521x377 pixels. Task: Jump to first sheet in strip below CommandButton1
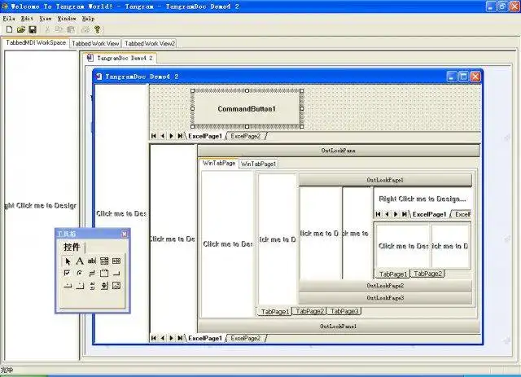pyautogui.click(x=154, y=136)
